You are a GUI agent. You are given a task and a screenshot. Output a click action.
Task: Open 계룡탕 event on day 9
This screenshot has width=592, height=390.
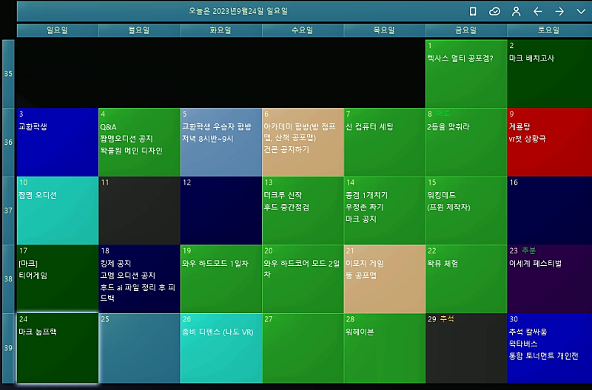(519, 126)
